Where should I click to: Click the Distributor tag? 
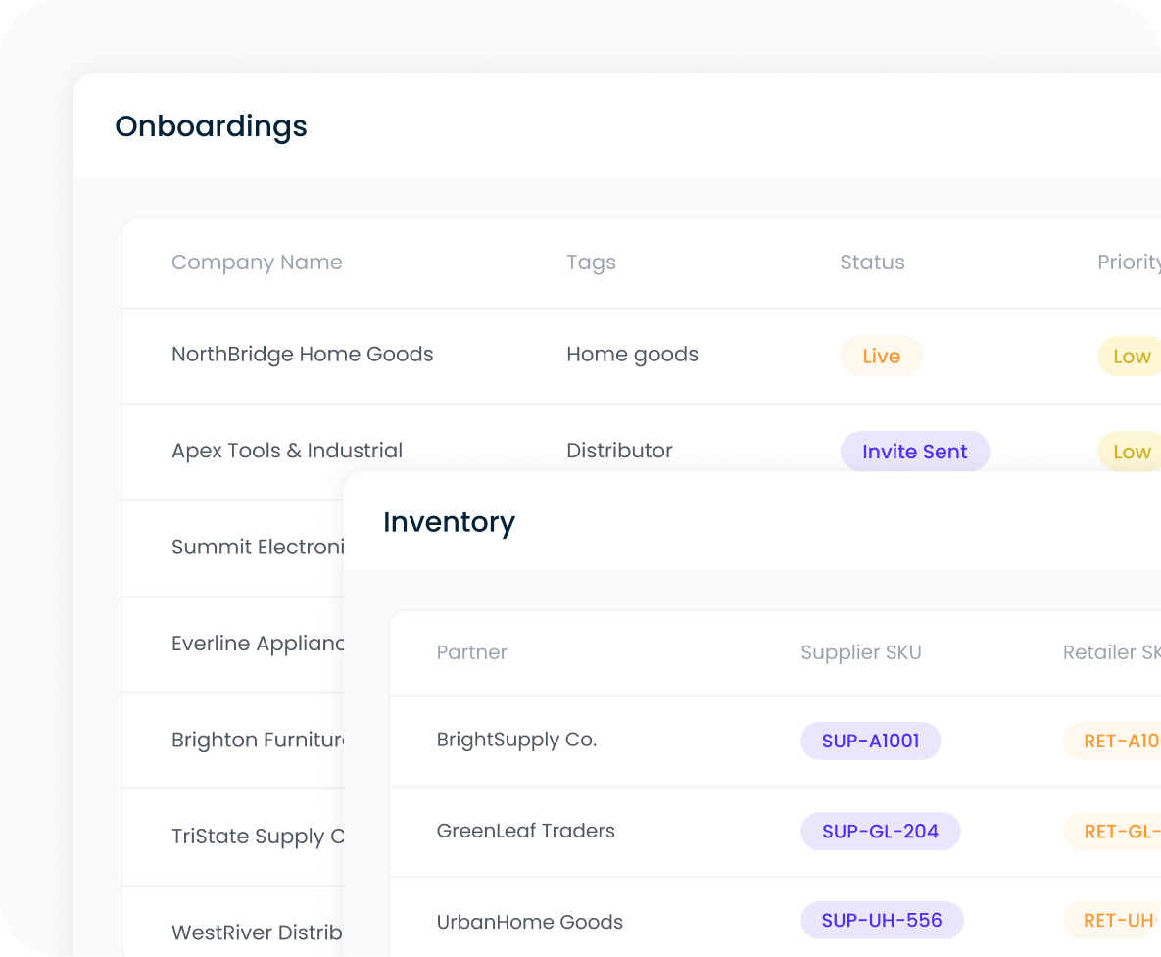[619, 451]
